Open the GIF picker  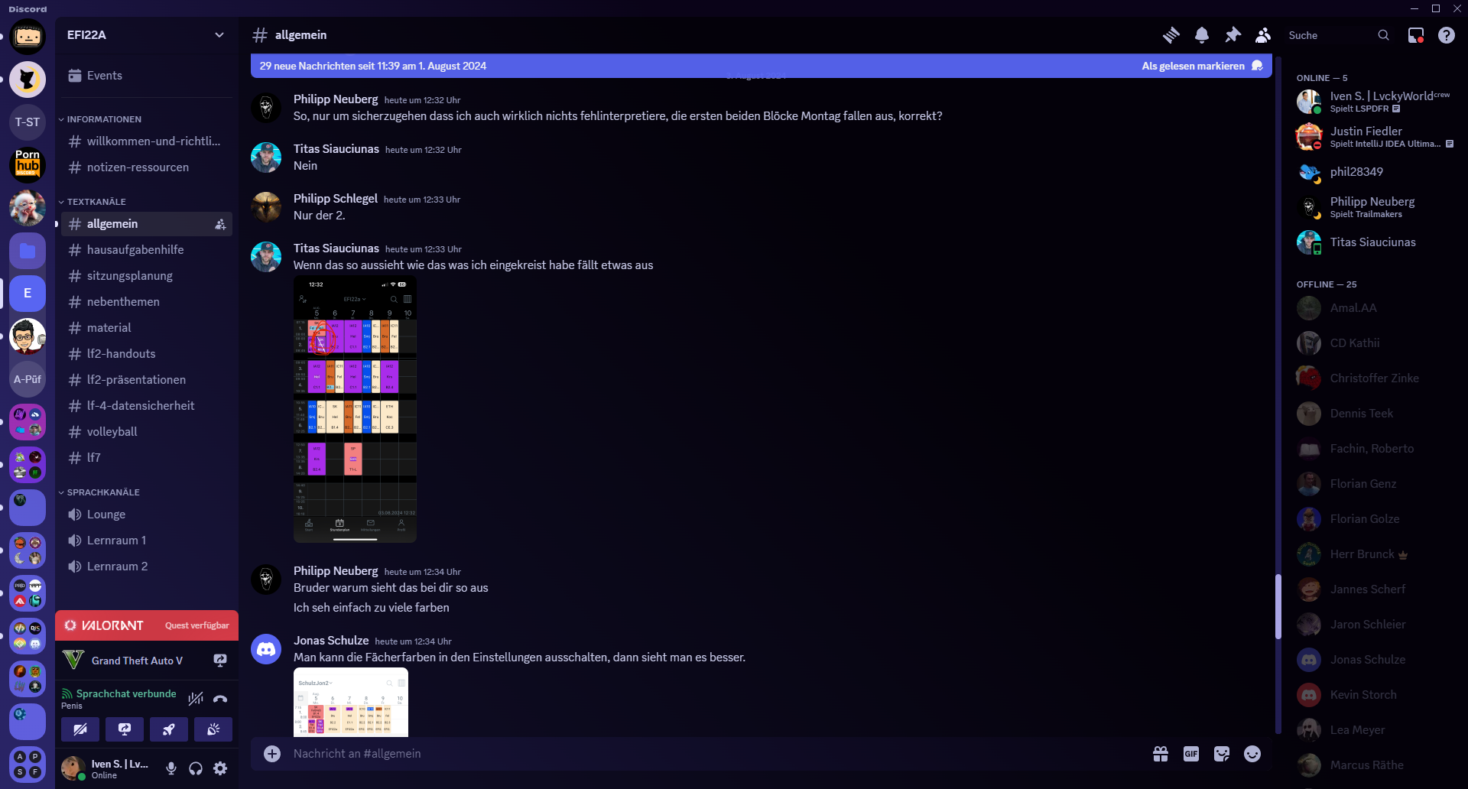pos(1190,754)
